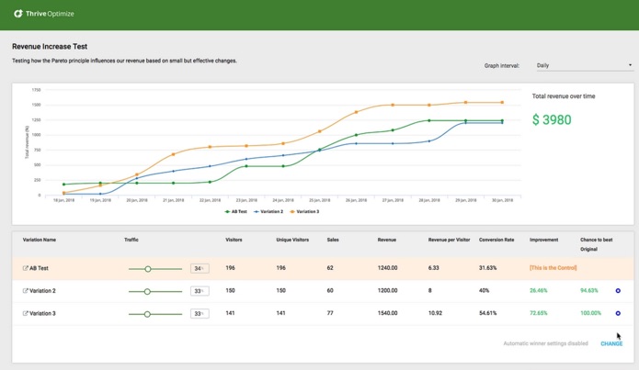
Task: Click Variation 3 traffic percent field 33
Action: click(200, 314)
